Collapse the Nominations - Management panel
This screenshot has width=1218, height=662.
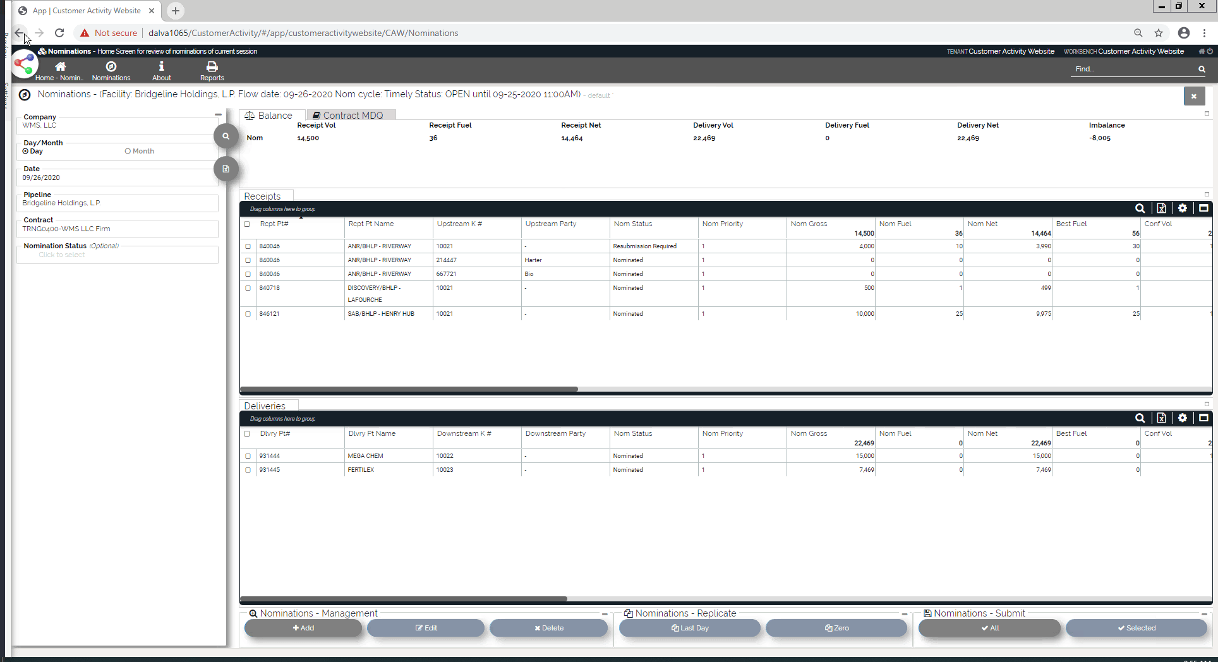[605, 614]
